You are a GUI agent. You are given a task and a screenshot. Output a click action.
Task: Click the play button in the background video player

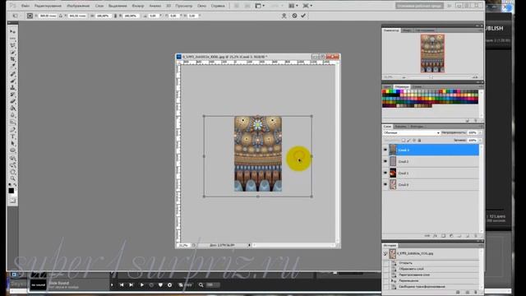point(141,285)
